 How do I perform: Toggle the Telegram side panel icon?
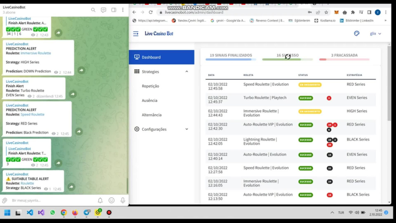click(114, 10)
